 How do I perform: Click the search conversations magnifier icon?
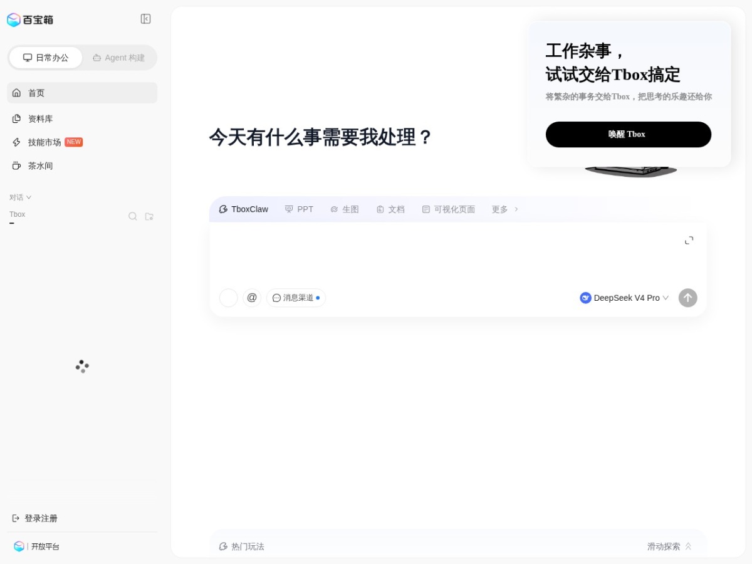click(x=133, y=216)
